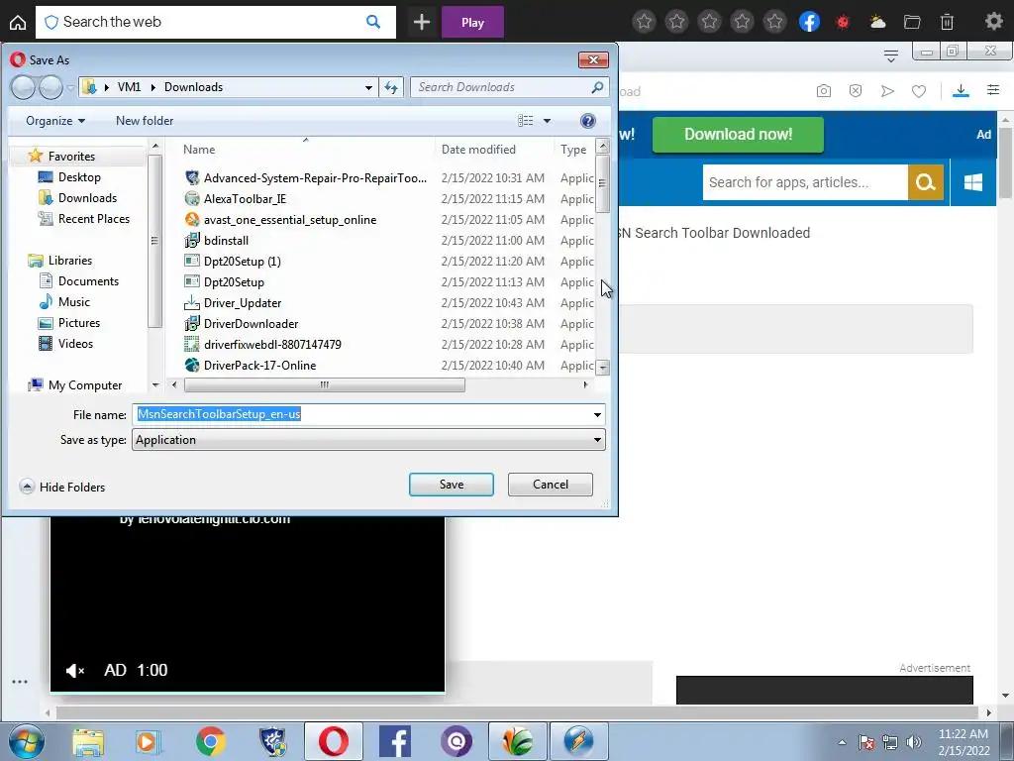
Task: Select Recent Places in navigation pane
Action: [94, 219]
